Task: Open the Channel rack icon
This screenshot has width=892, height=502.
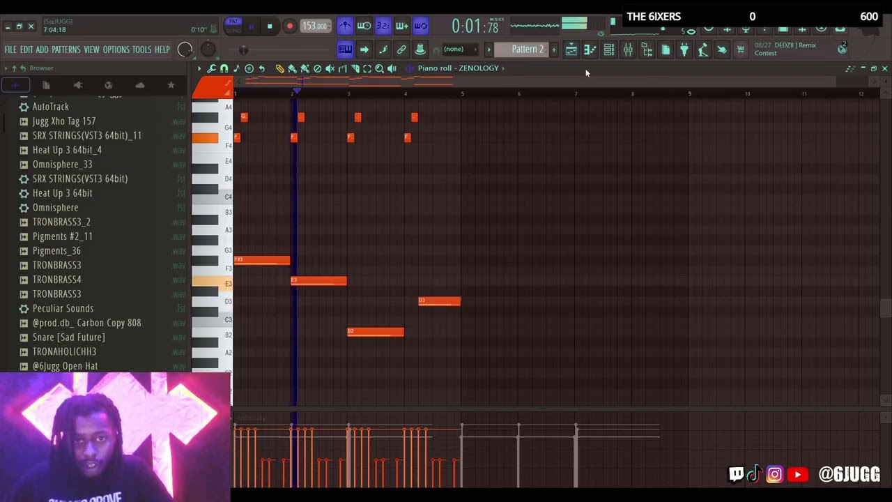Action: click(608, 49)
